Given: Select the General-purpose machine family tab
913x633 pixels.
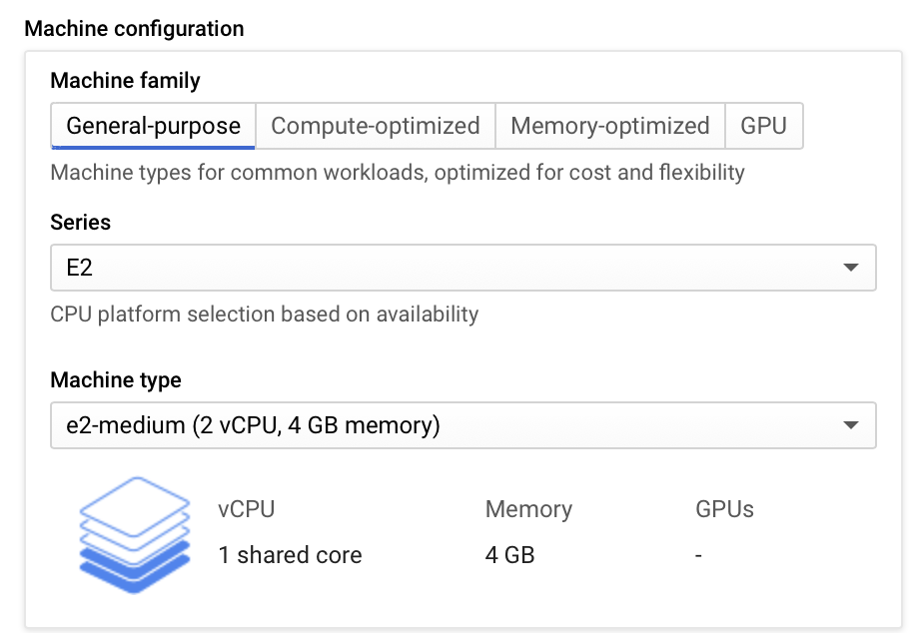Looking at the screenshot, I should pyautogui.click(x=153, y=127).
